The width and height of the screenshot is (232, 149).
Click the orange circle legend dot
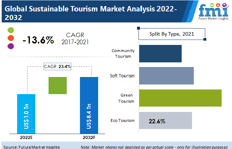[x=11, y=38]
